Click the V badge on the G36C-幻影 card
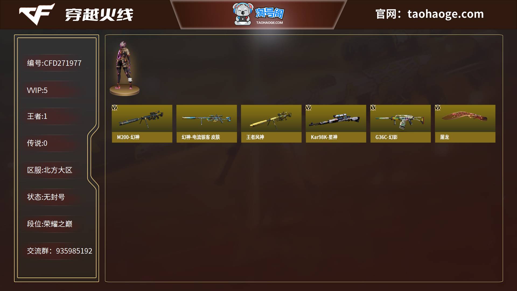 tap(373, 108)
